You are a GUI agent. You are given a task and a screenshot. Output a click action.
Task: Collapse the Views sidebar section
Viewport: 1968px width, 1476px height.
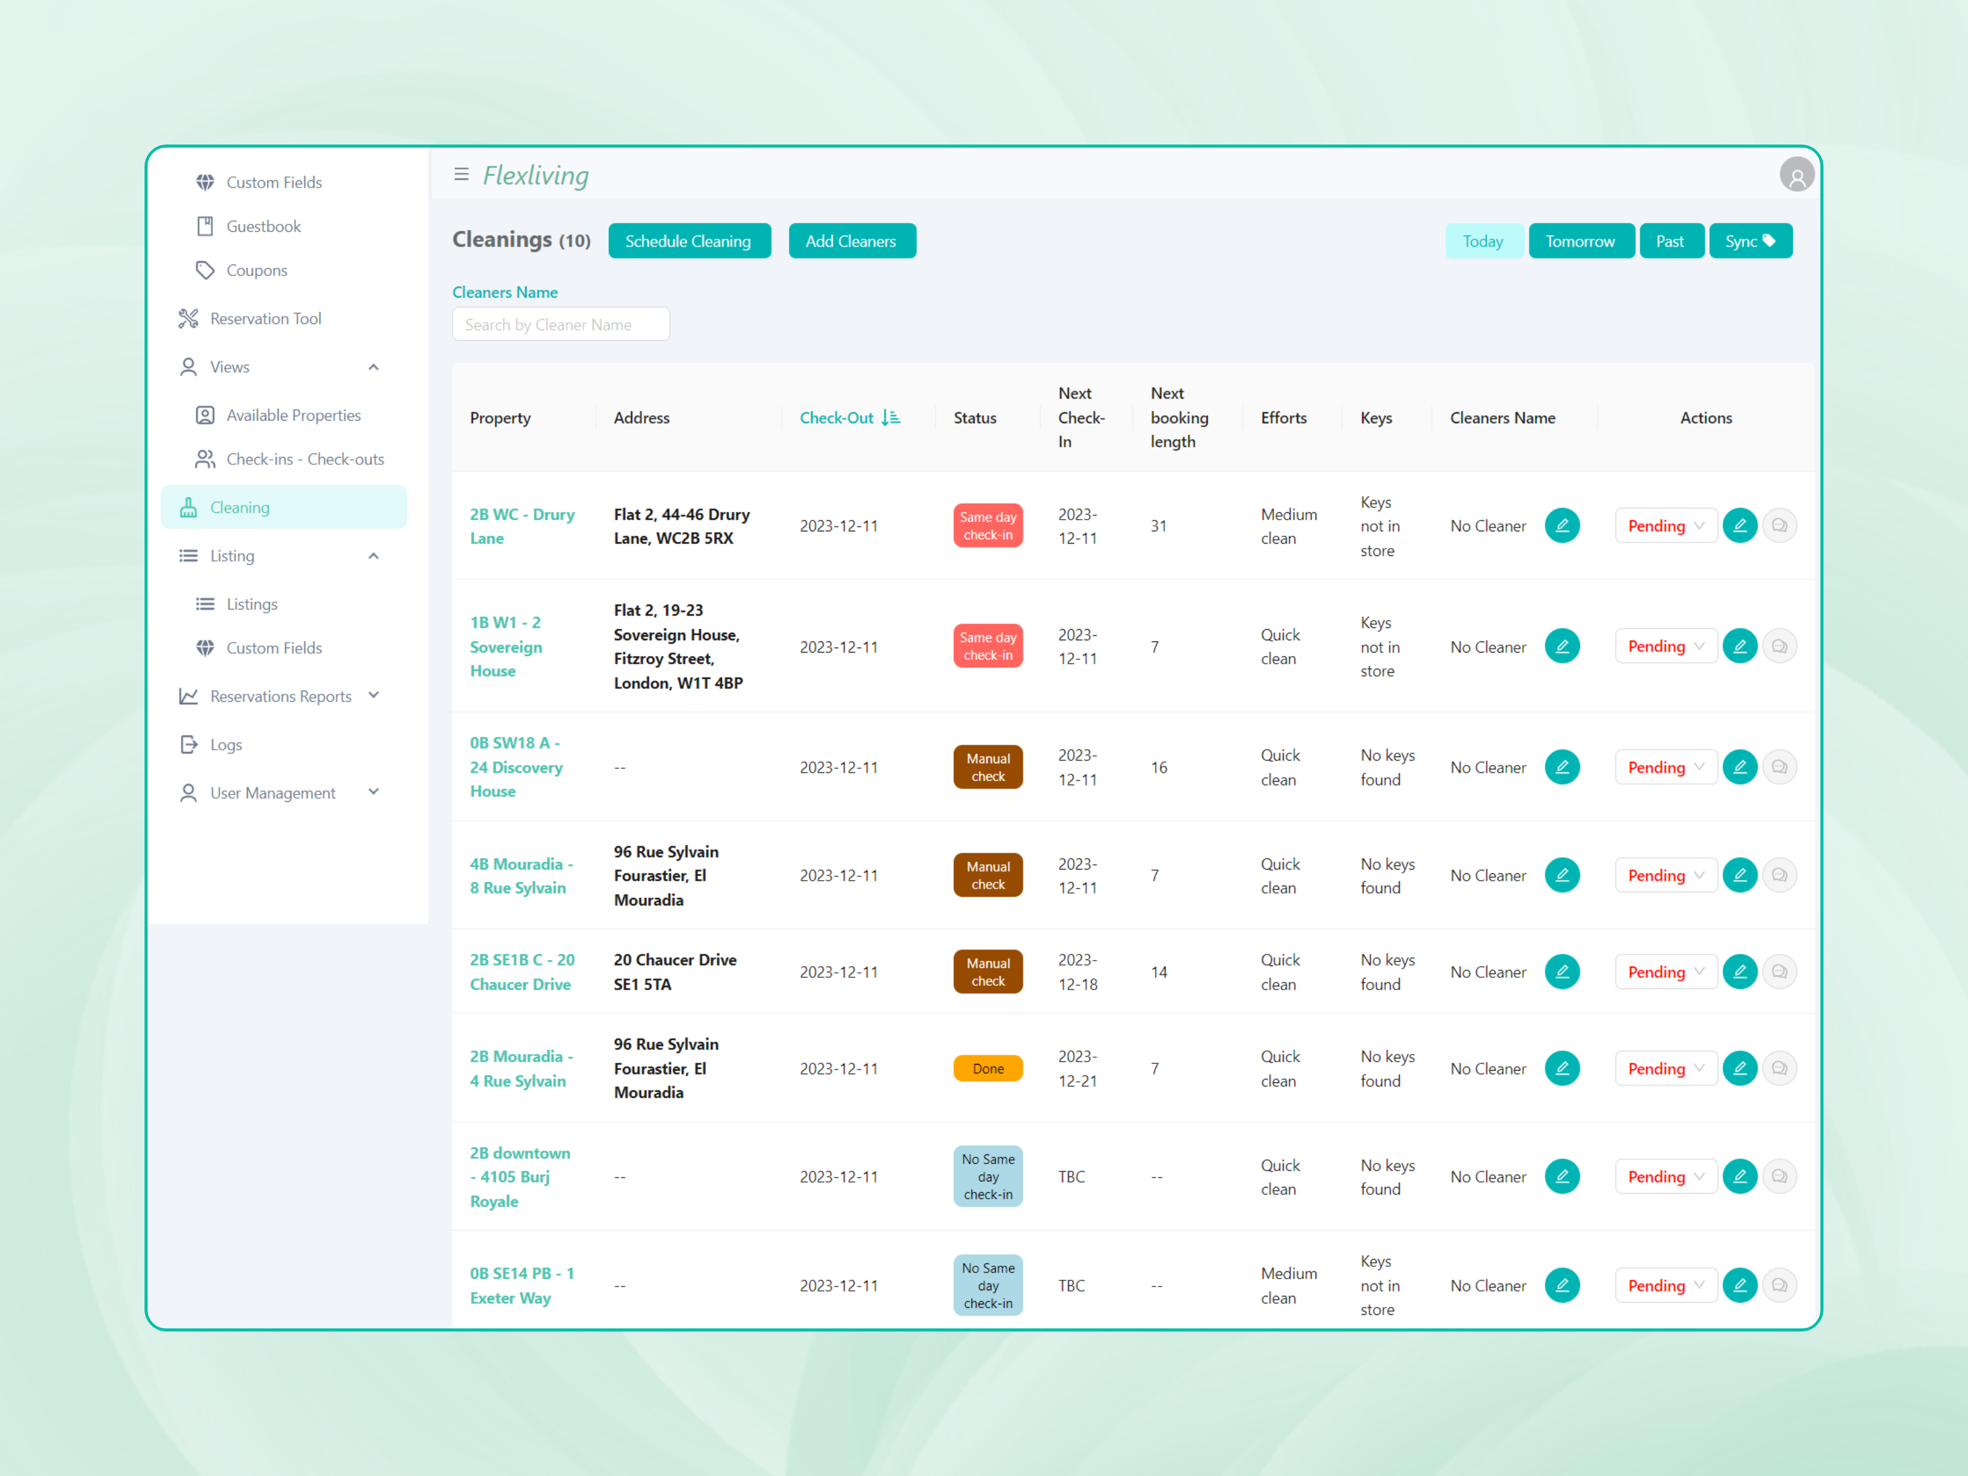pos(374,367)
